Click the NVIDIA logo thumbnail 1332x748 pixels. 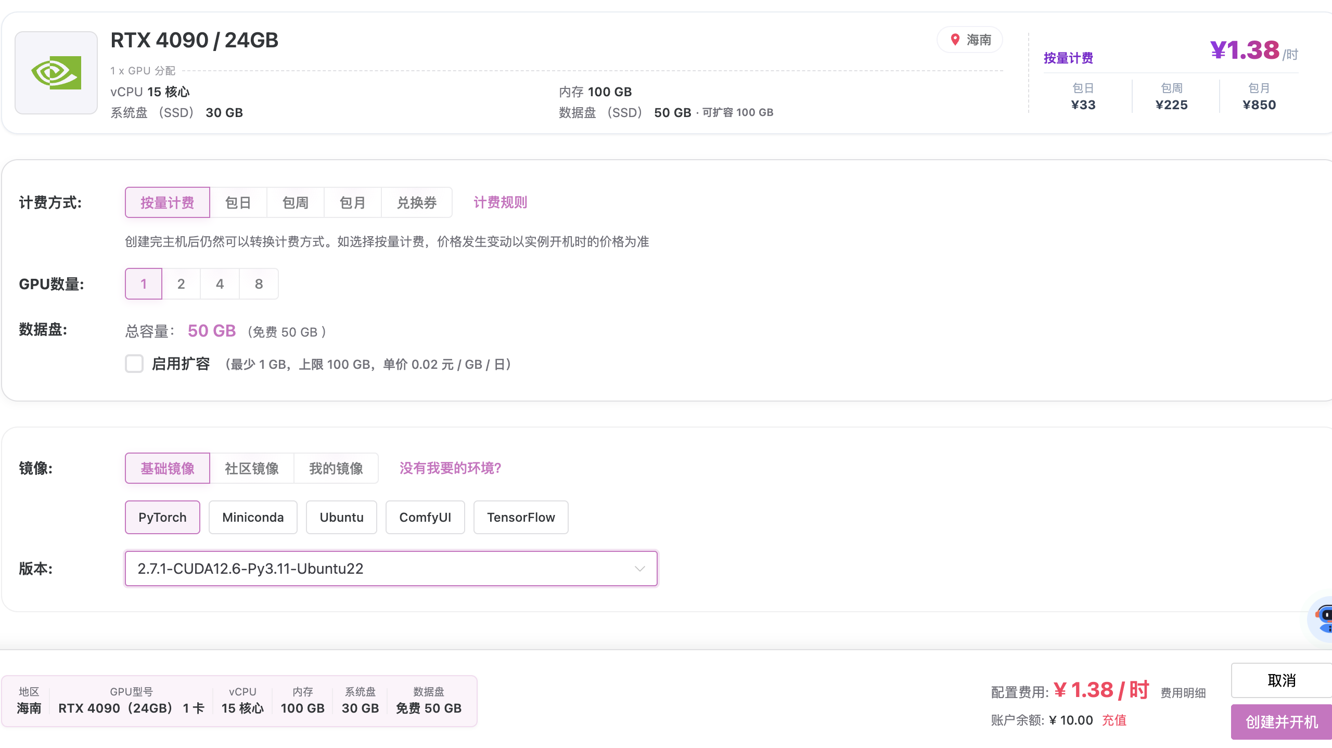tap(56, 73)
